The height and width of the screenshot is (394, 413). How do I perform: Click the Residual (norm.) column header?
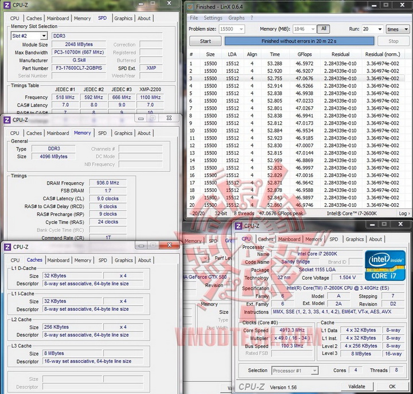[x=383, y=55]
